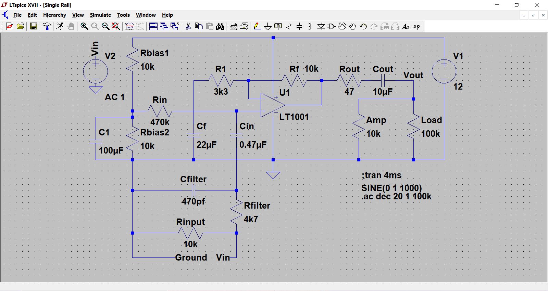Select the Drag closed-hand tool
This screenshot has height=291, width=548.
[x=353, y=26]
